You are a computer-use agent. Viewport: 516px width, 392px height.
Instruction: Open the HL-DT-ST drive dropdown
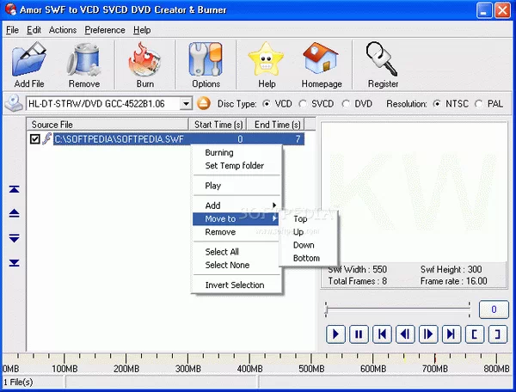coord(186,104)
